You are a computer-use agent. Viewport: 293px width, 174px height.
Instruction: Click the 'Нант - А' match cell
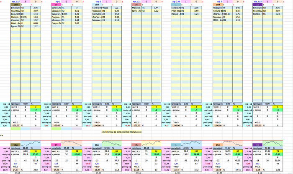tap(15, 23)
